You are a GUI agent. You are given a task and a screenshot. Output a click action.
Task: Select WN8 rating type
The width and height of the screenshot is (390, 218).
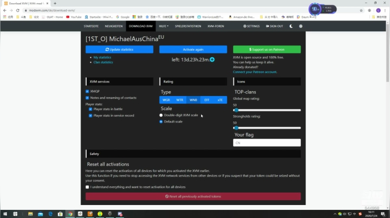point(193,100)
